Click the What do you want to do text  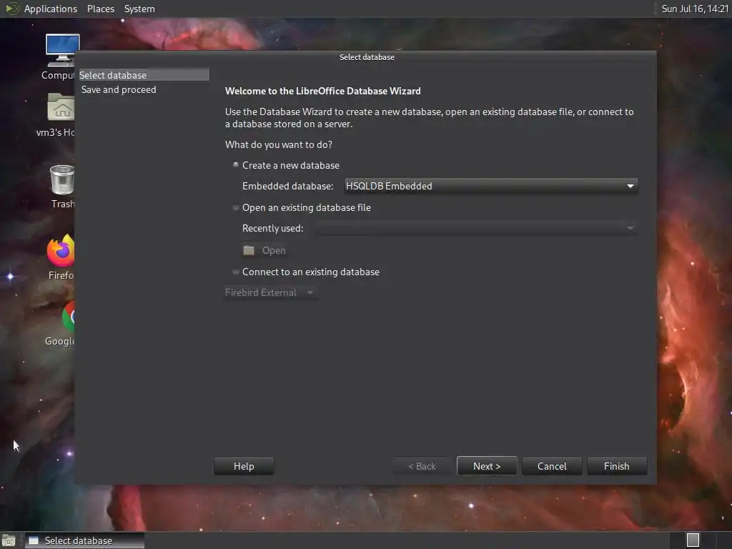[278, 144]
